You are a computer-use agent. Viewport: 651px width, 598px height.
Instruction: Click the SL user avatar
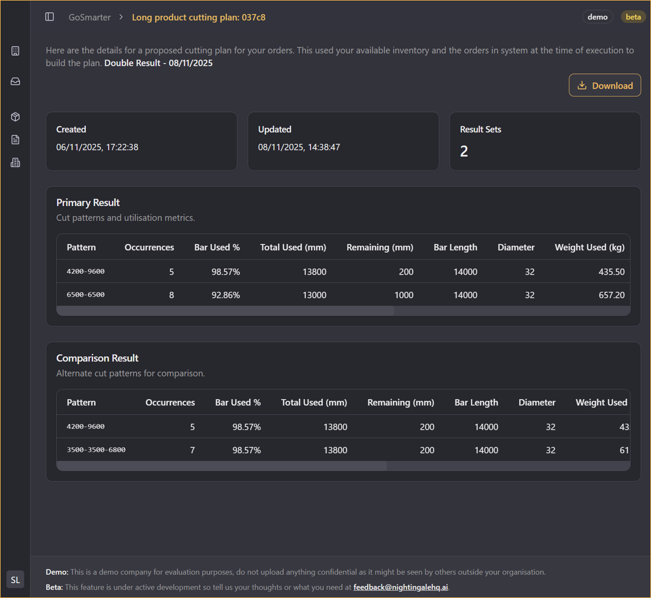(15, 580)
